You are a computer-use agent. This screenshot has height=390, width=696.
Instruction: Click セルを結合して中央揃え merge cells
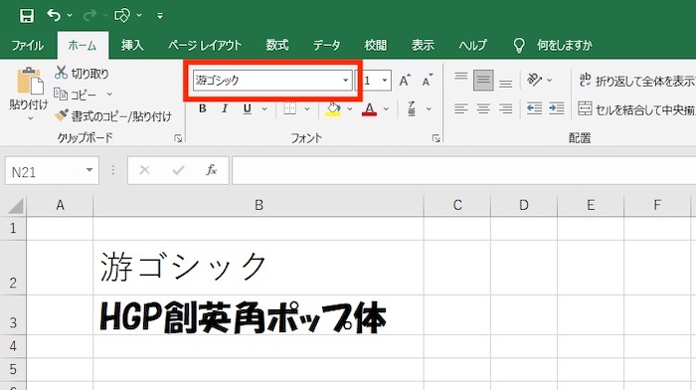636,108
